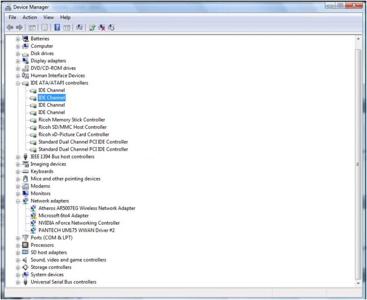This screenshot has width=367, height=300.
Task: Expand Ports (COM & LPT)
Action: (18, 238)
